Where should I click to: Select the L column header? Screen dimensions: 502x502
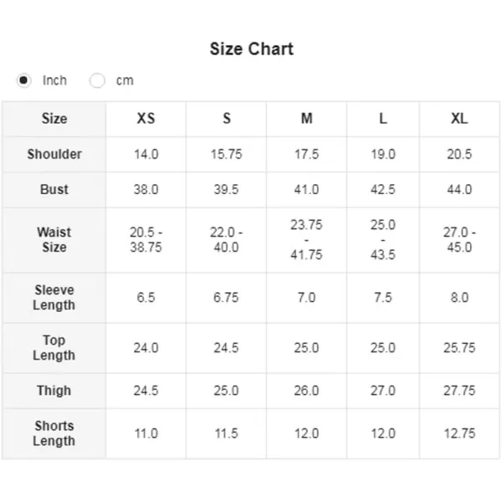pos(383,119)
